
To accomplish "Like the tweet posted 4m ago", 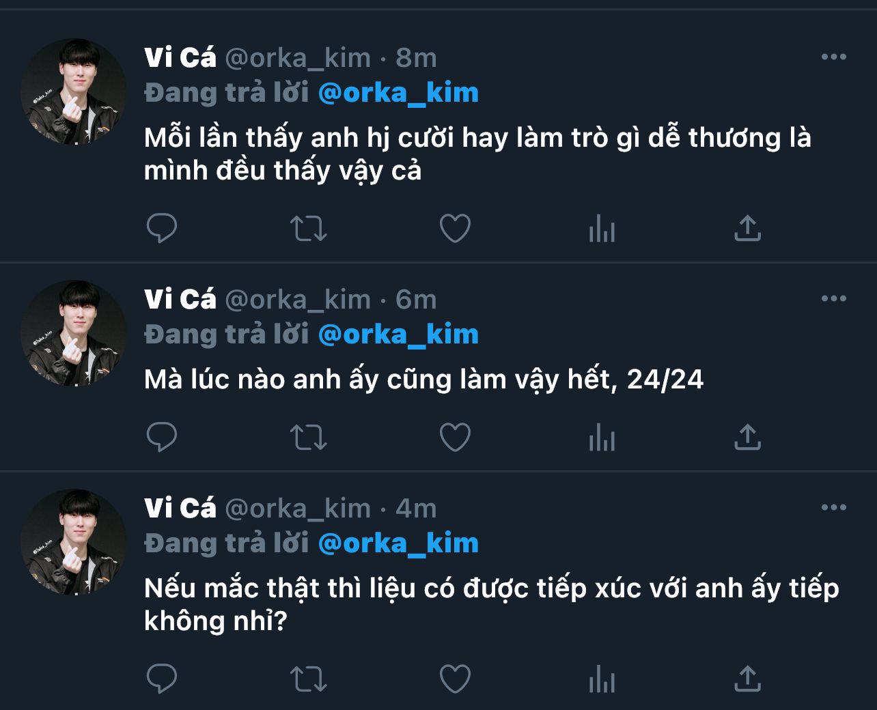I will click(x=455, y=679).
